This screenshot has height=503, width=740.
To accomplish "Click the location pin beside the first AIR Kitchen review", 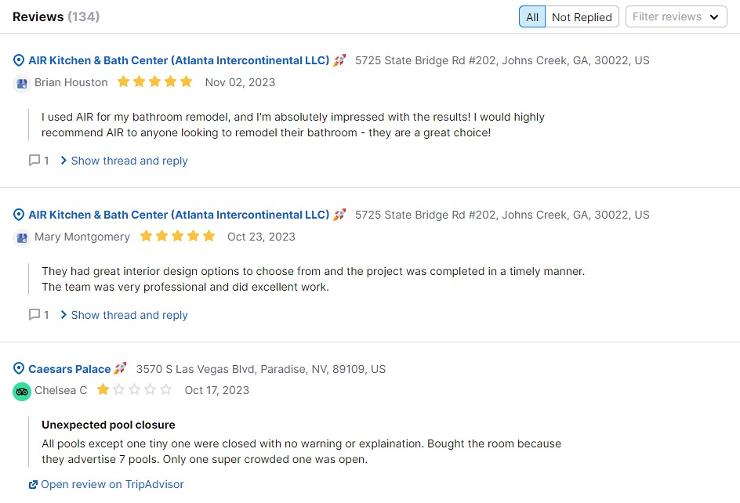I will [18, 60].
